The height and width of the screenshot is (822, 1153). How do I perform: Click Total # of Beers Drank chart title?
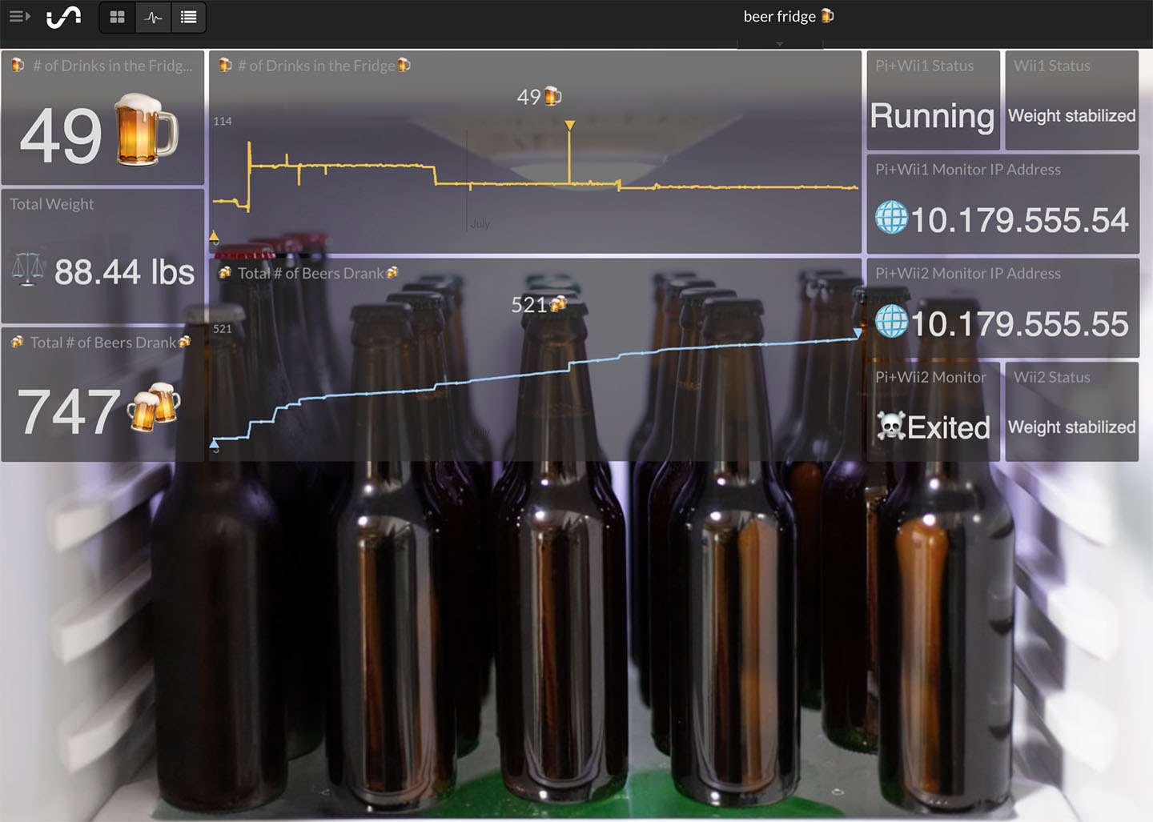pos(311,273)
